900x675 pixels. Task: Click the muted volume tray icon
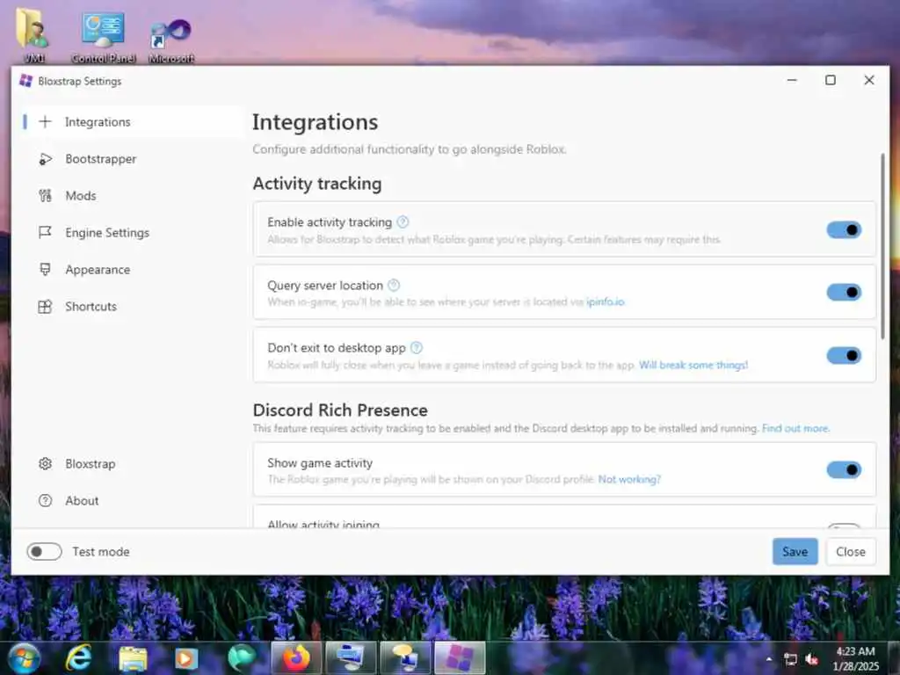pyautogui.click(x=812, y=659)
